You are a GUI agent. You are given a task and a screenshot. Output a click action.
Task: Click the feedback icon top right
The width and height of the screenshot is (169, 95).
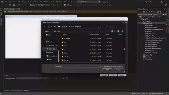[x=166, y=5]
